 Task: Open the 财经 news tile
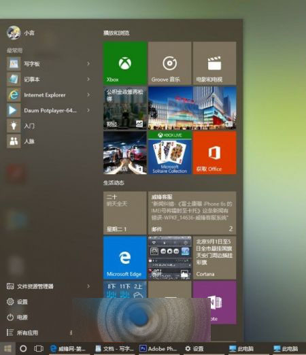coord(125,108)
